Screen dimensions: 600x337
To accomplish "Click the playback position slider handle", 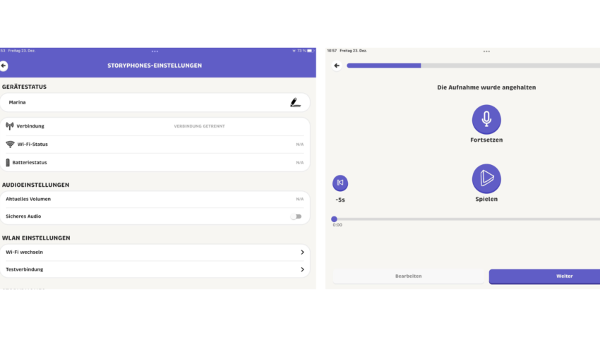I will pyautogui.click(x=334, y=219).
